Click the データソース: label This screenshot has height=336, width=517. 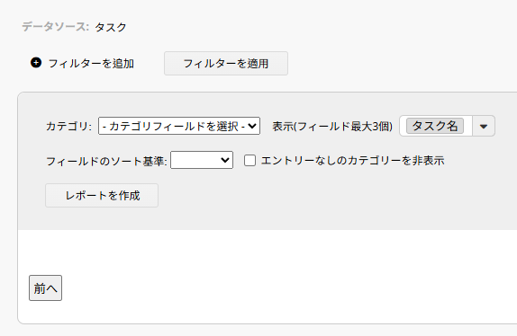[x=56, y=27]
